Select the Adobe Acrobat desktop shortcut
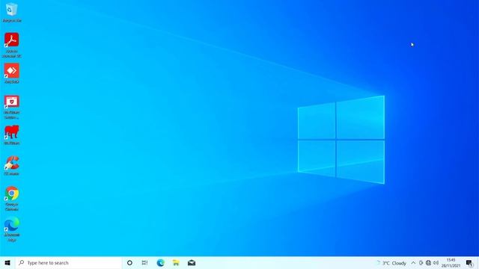This screenshot has height=269, width=479. click(12, 45)
